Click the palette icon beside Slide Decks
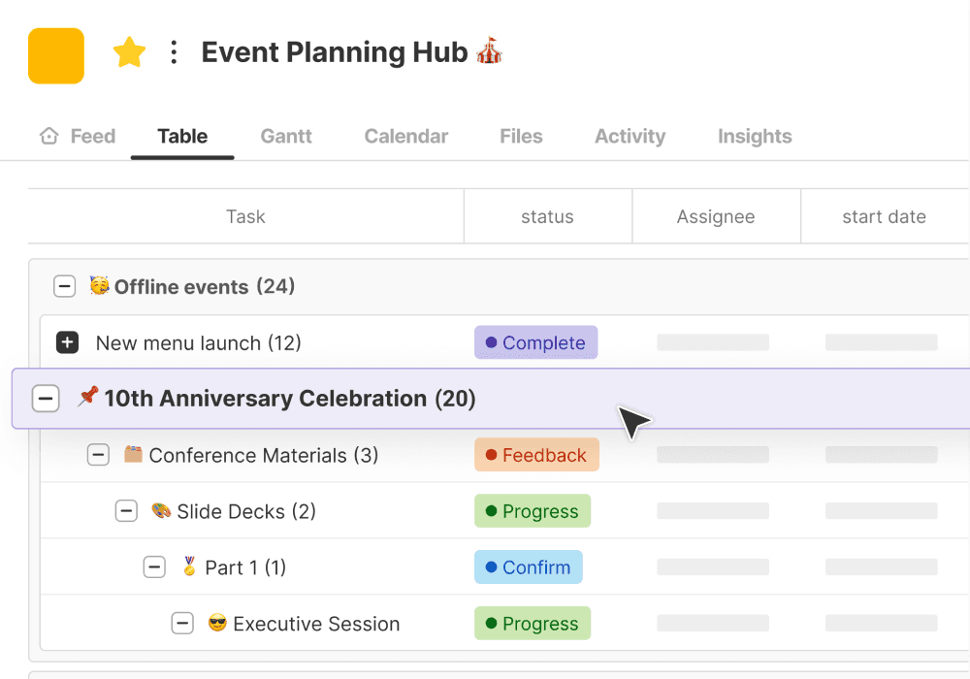This screenshot has width=970, height=679. point(161,511)
